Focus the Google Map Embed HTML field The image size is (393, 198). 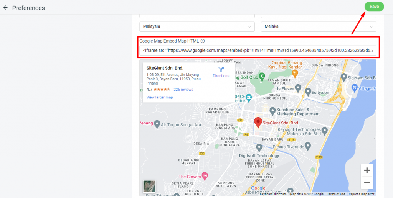258,51
